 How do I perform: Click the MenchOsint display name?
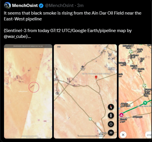point(25,6)
